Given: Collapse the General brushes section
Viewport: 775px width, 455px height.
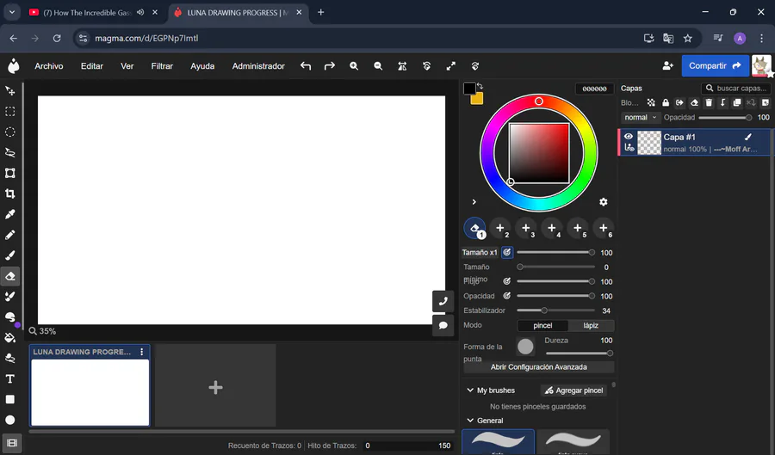Looking at the screenshot, I should coord(470,421).
